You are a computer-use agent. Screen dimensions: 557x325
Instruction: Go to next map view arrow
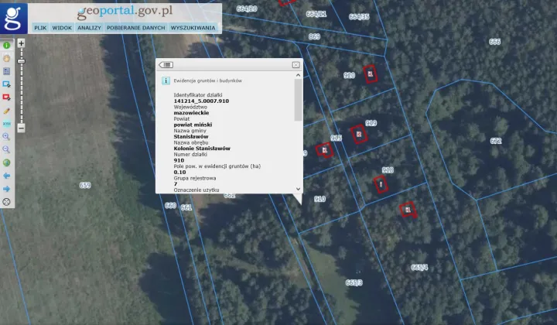click(x=6, y=189)
